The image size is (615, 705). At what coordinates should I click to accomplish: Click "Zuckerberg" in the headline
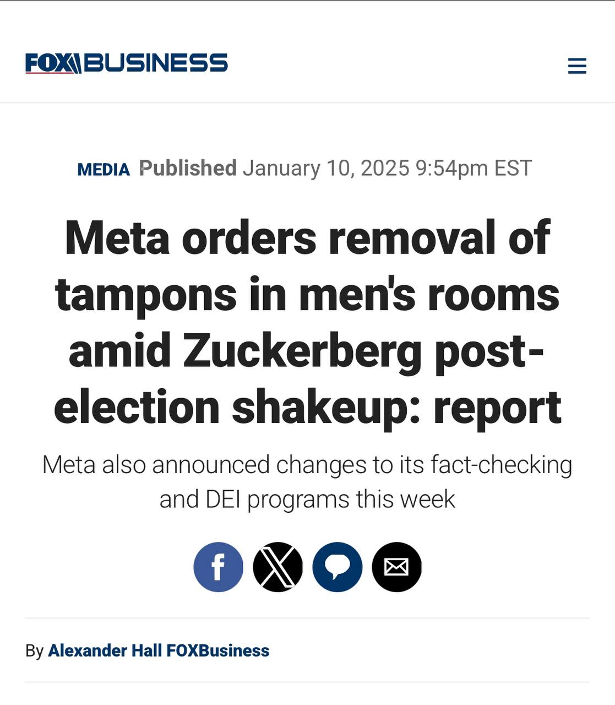click(x=301, y=352)
